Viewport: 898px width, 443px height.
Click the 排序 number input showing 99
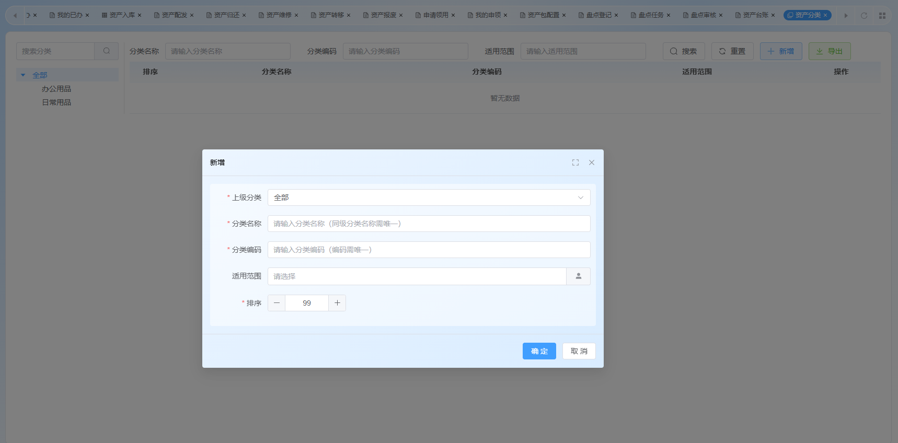tap(307, 303)
